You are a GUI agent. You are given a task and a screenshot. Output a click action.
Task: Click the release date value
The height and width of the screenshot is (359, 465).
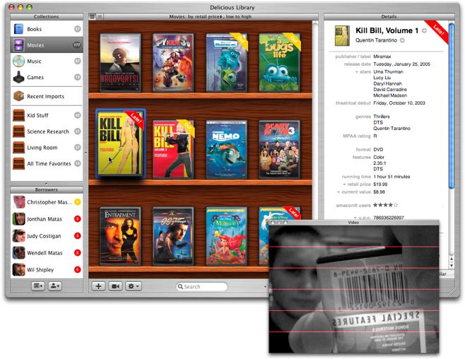point(401,64)
